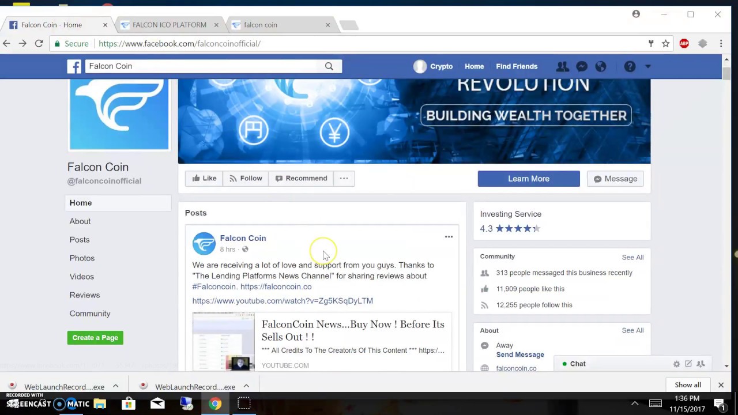The height and width of the screenshot is (415, 738).
Task: Open chat settings gear
Action: (676, 364)
